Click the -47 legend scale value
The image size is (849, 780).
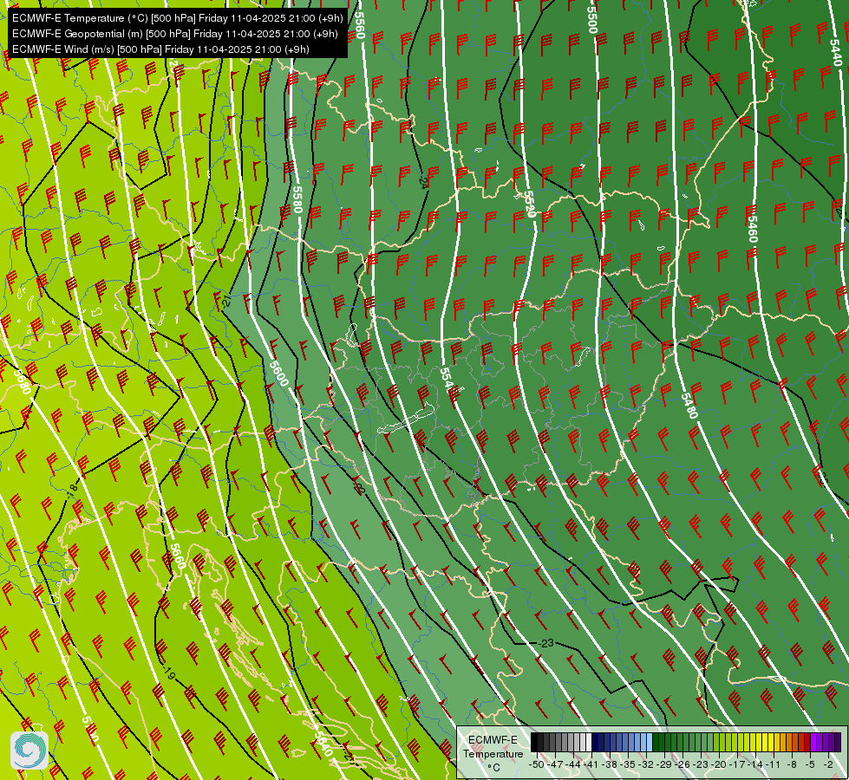click(555, 764)
